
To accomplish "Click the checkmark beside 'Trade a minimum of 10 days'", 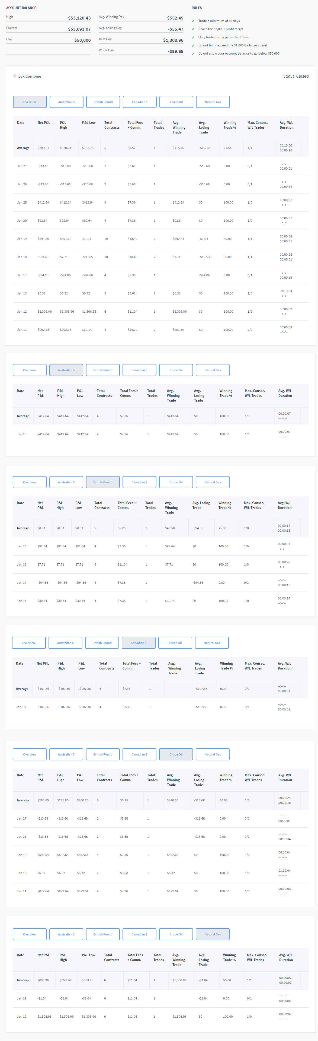I will [x=193, y=21].
